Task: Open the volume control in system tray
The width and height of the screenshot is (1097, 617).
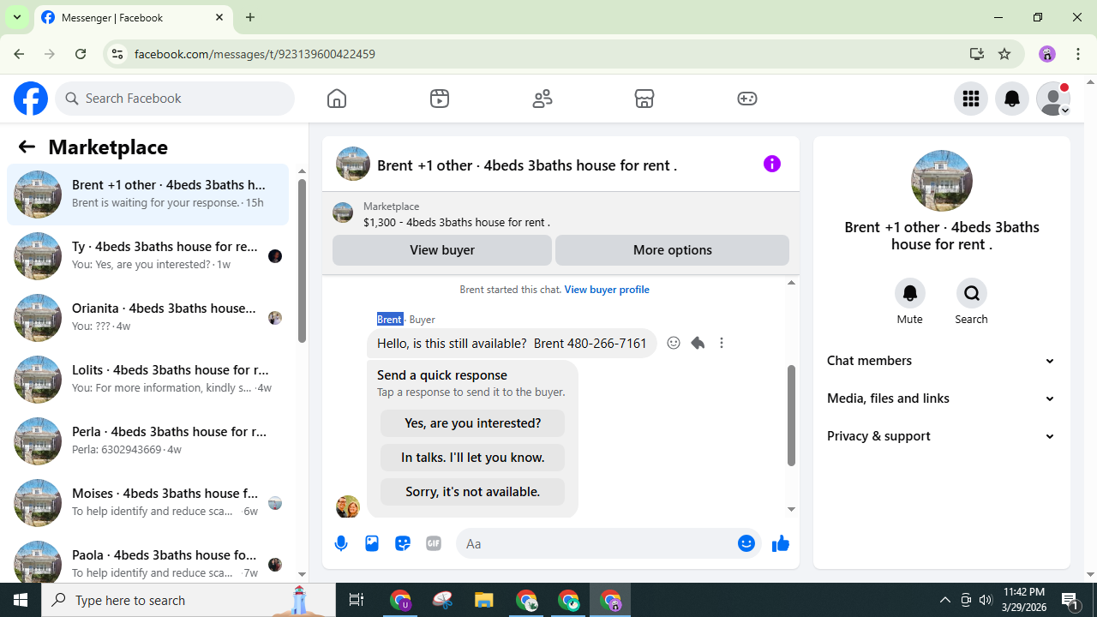Action: coord(986,600)
